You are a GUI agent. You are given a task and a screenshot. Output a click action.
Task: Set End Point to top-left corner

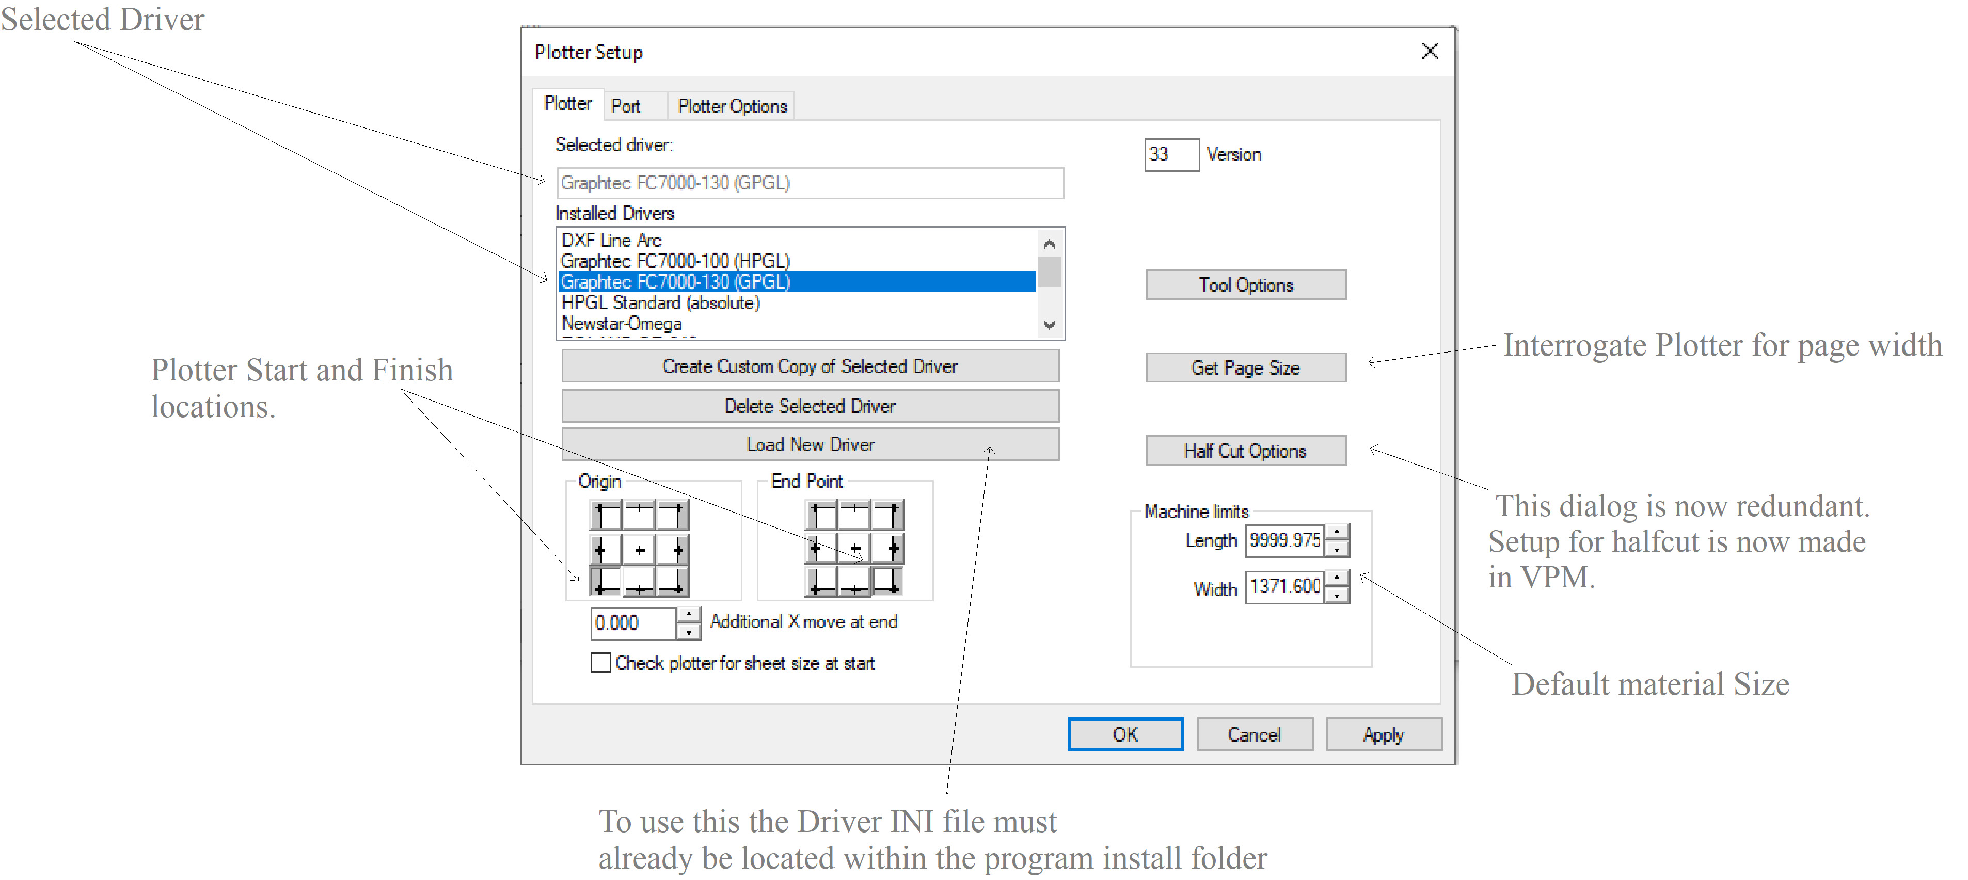(821, 516)
